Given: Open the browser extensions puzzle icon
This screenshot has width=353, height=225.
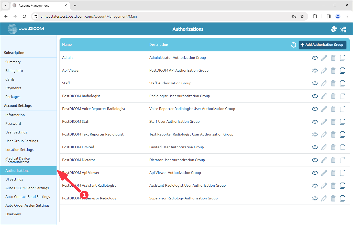Looking at the screenshot, I should [315, 16].
